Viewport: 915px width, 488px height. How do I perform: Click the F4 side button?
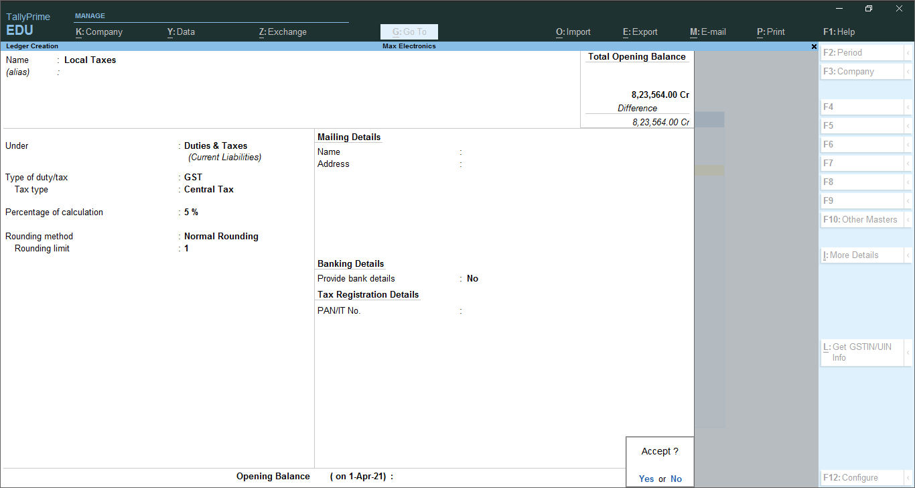(862, 107)
